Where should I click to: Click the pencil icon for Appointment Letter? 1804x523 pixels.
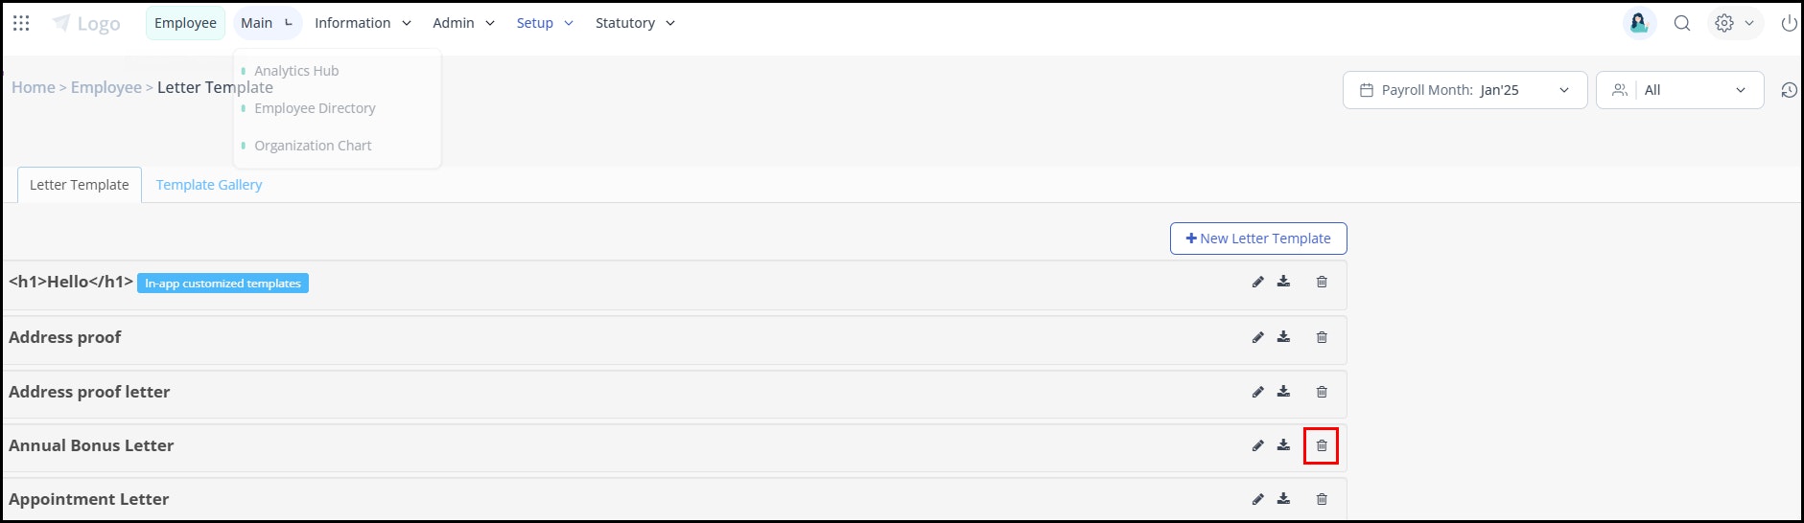pyautogui.click(x=1257, y=499)
